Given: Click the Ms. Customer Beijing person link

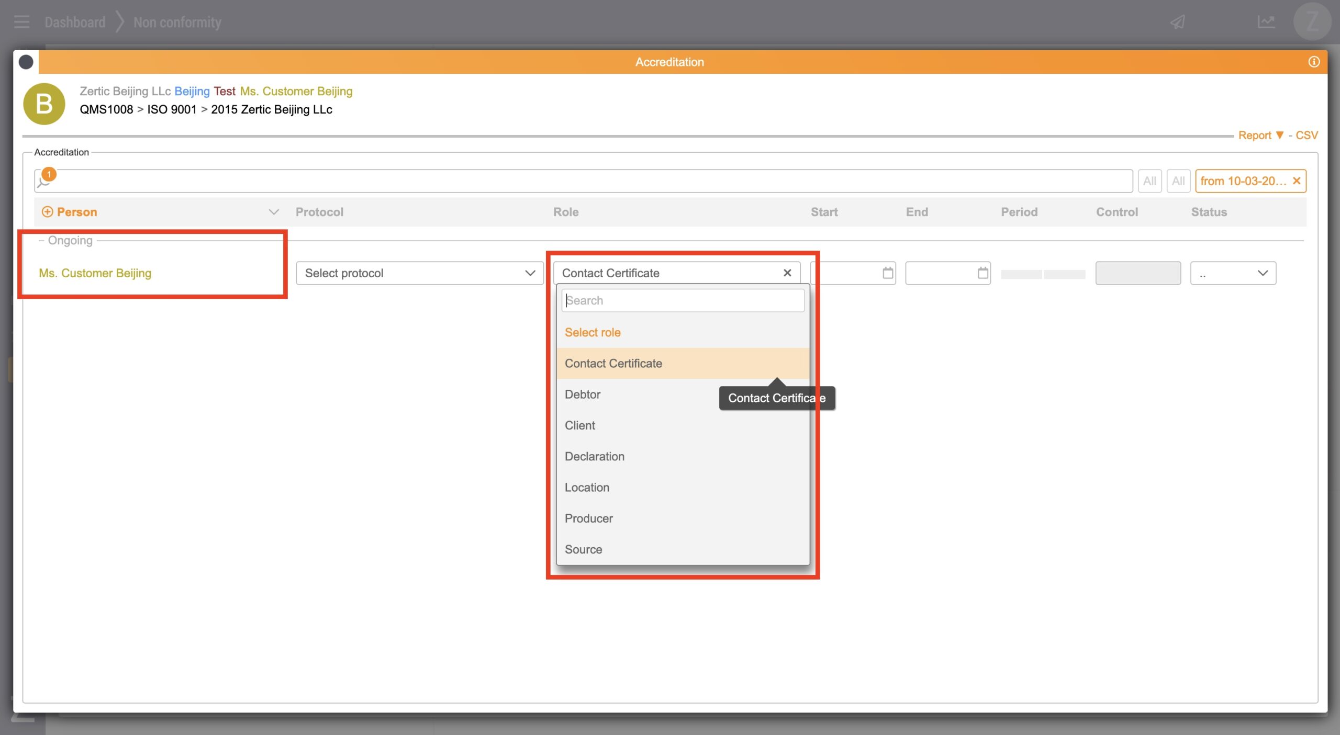Looking at the screenshot, I should [x=95, y=273].
